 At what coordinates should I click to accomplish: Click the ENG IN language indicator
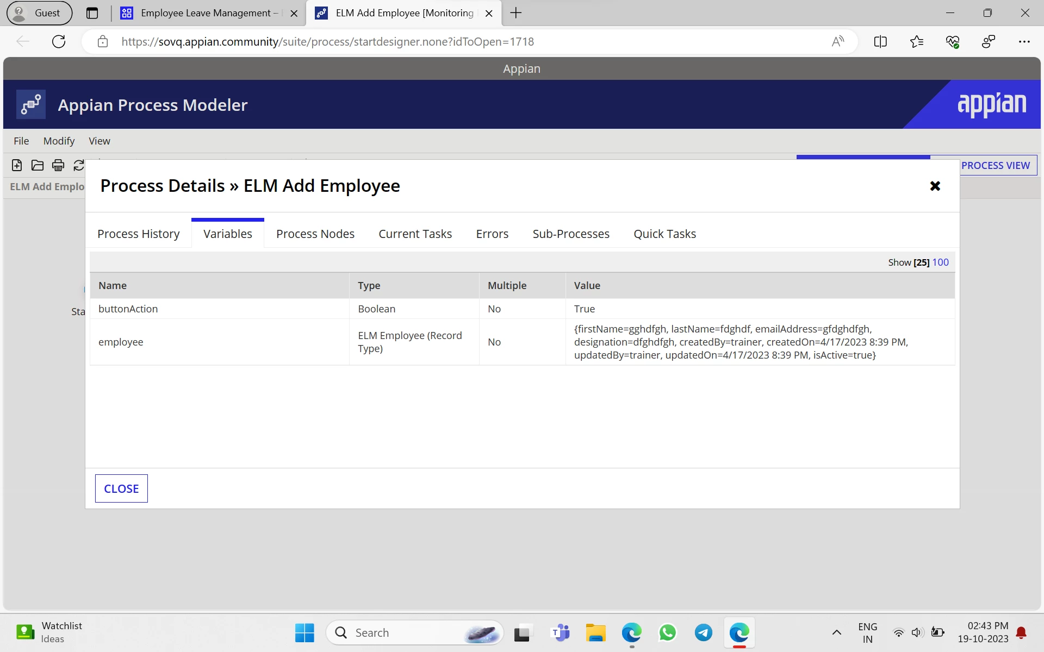pos(868,632)
